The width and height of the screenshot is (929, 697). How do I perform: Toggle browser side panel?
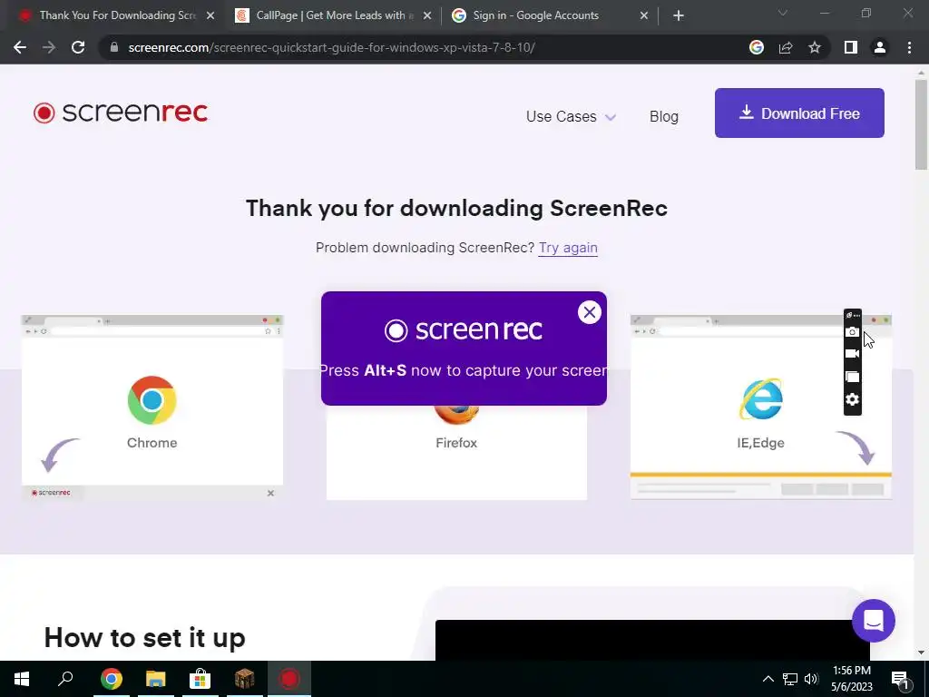851,47
